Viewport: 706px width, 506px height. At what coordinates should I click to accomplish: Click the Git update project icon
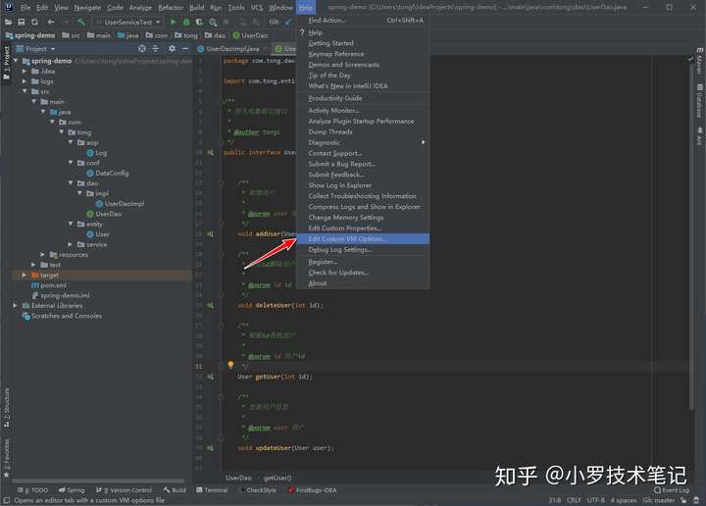pos(288,22)
